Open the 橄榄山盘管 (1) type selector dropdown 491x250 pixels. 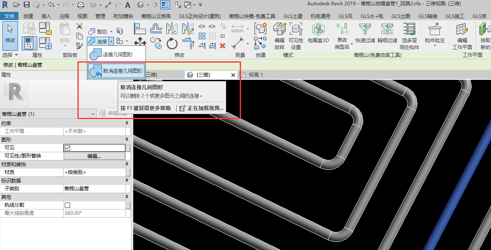pos(93,114)
